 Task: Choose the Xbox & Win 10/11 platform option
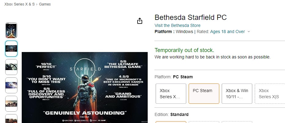pyautogui.click(x=237, y=94)
